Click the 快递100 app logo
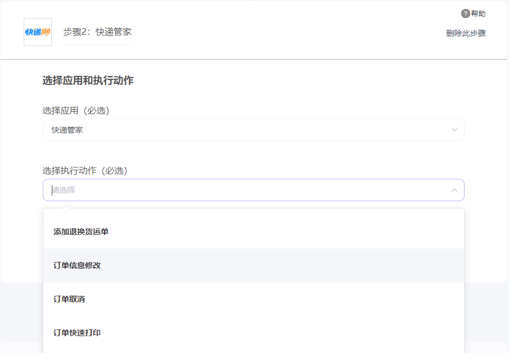 pos(38,32)
